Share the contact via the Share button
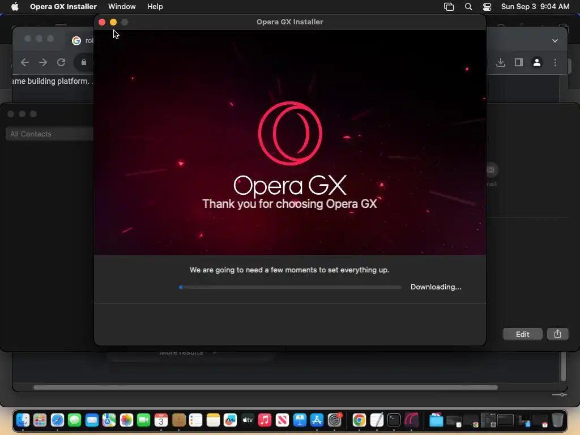Image resolution: width=580 pixels, height=435 pixels. click(557, 334)
